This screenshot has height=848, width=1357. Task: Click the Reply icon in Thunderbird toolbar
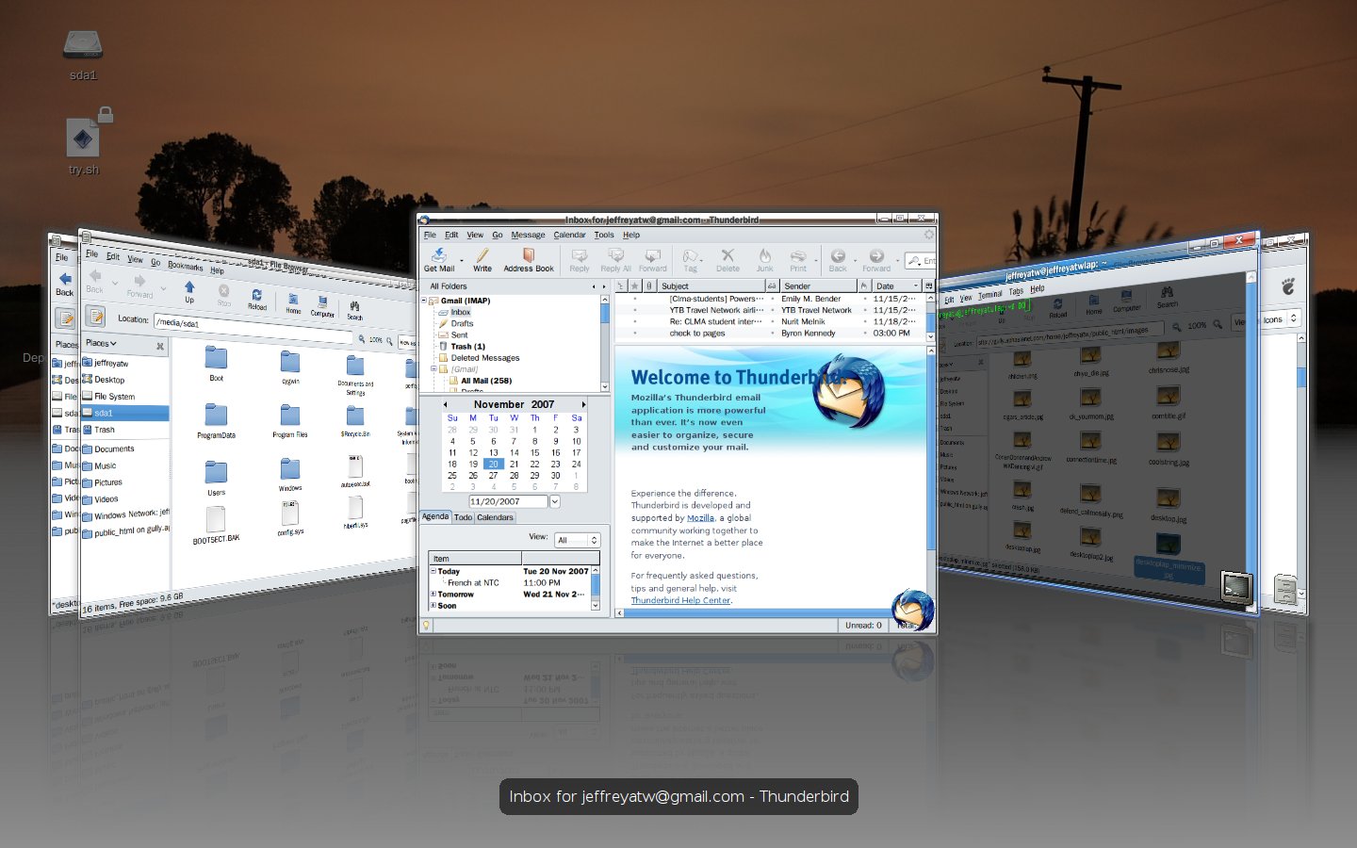(580, 255)
